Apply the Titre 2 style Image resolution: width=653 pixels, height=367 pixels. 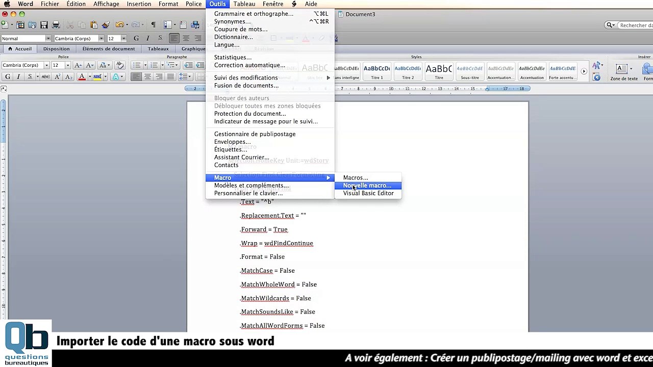point(408,72)
